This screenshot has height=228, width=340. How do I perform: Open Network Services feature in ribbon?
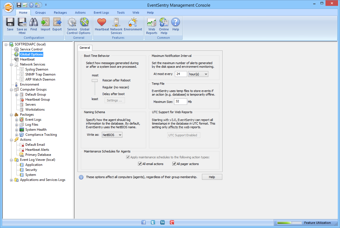116,26
